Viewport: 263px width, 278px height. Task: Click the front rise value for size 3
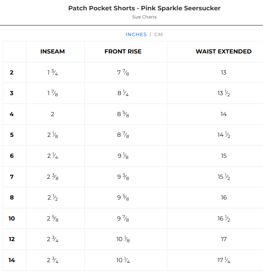[x=123, y=93]
